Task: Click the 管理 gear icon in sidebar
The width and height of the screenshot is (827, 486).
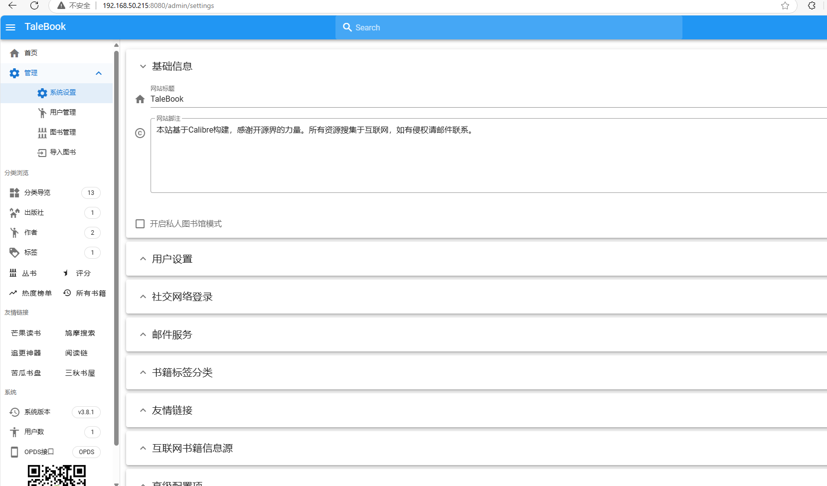Action: coord(14,73)
